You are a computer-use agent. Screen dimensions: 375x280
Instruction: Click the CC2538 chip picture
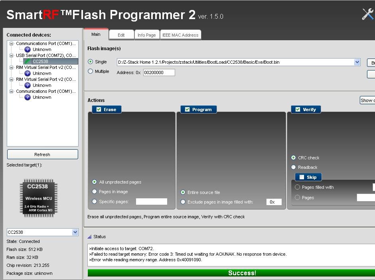coord(39,198)
